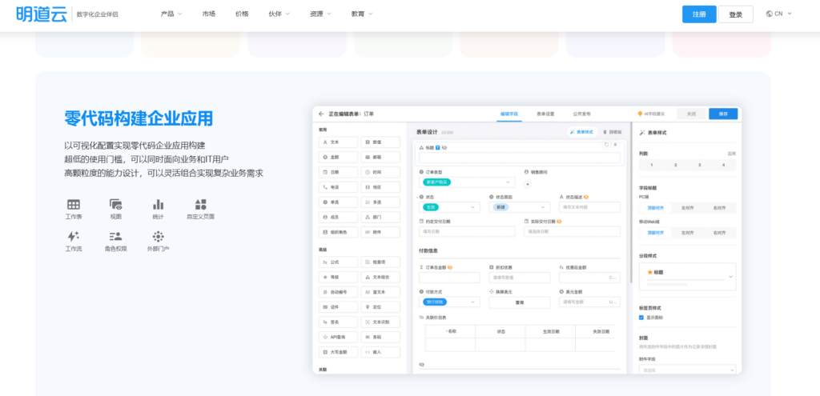This screenshot has width=820, height=396.
Task: Click the 工作表 worksheet icon
Action: 74,204
